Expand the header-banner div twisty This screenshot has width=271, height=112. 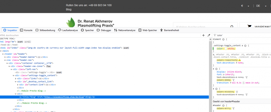click(5, 57)
